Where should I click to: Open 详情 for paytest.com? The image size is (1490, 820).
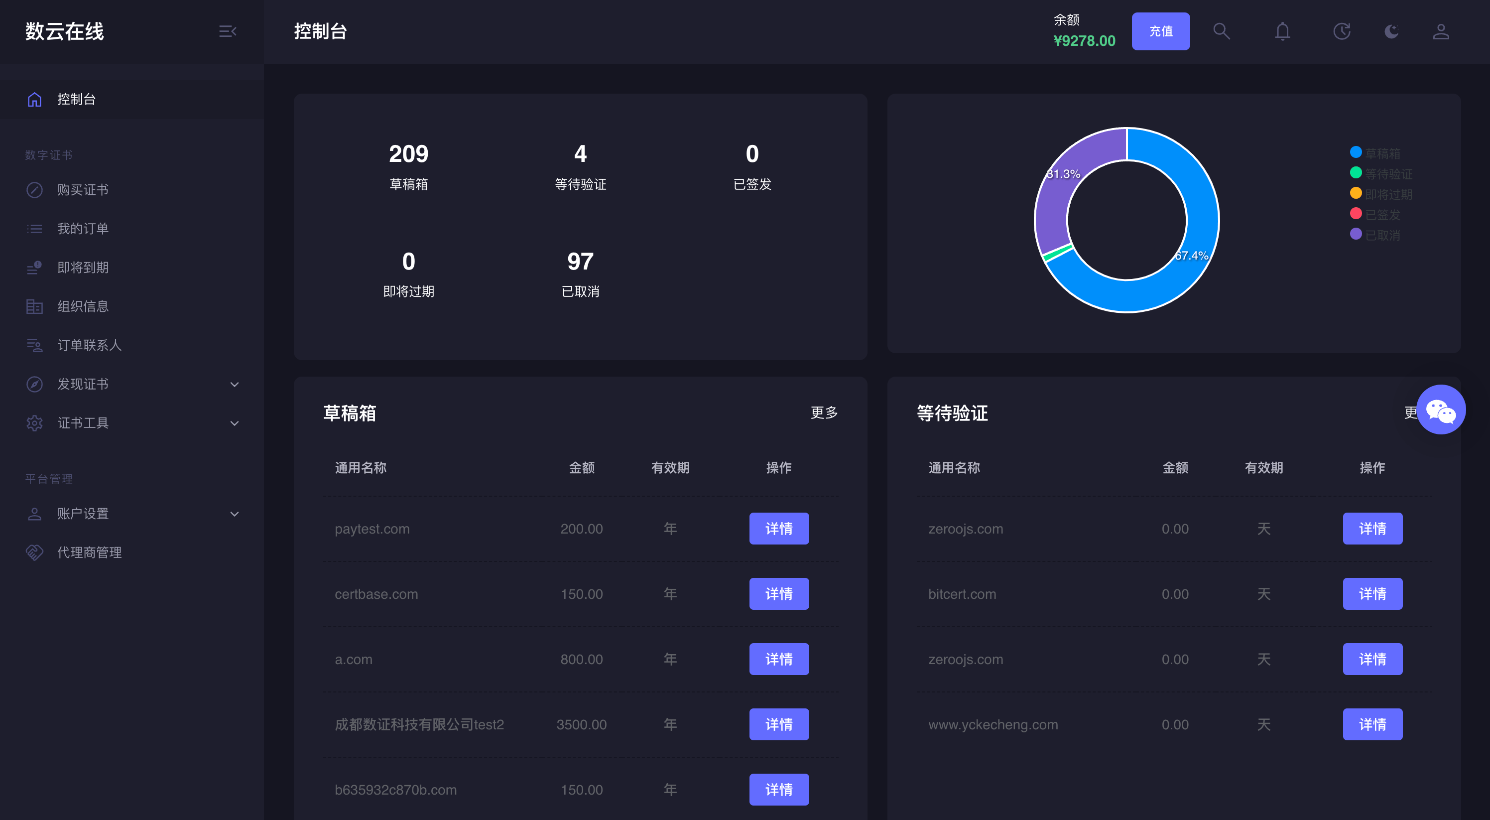[x=778, y=529]
